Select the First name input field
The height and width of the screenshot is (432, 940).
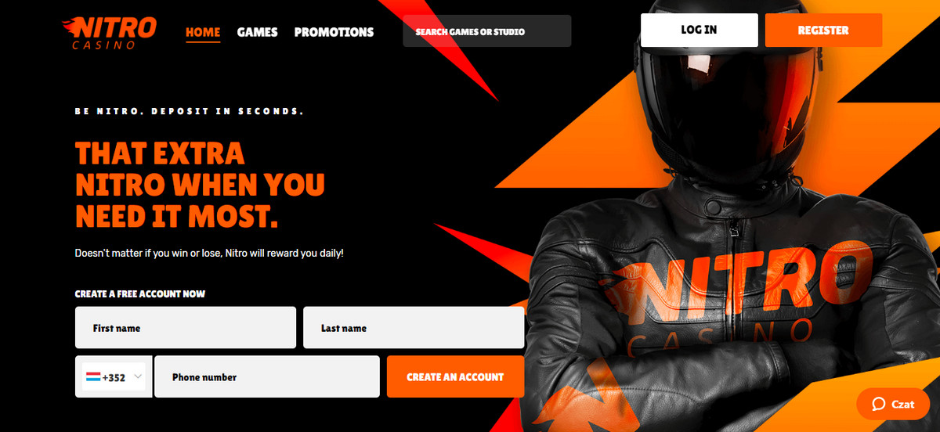pyautogui.click(x=186, y=327)
